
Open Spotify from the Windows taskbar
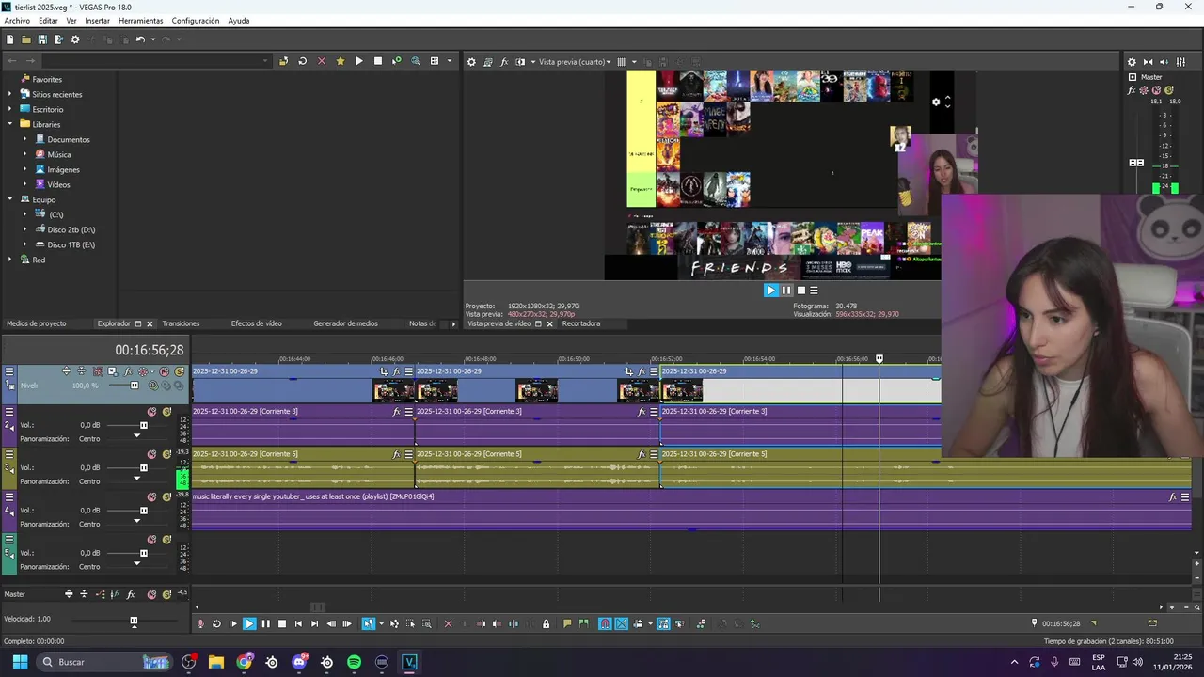pyautogui.click(x=354, y=662)
